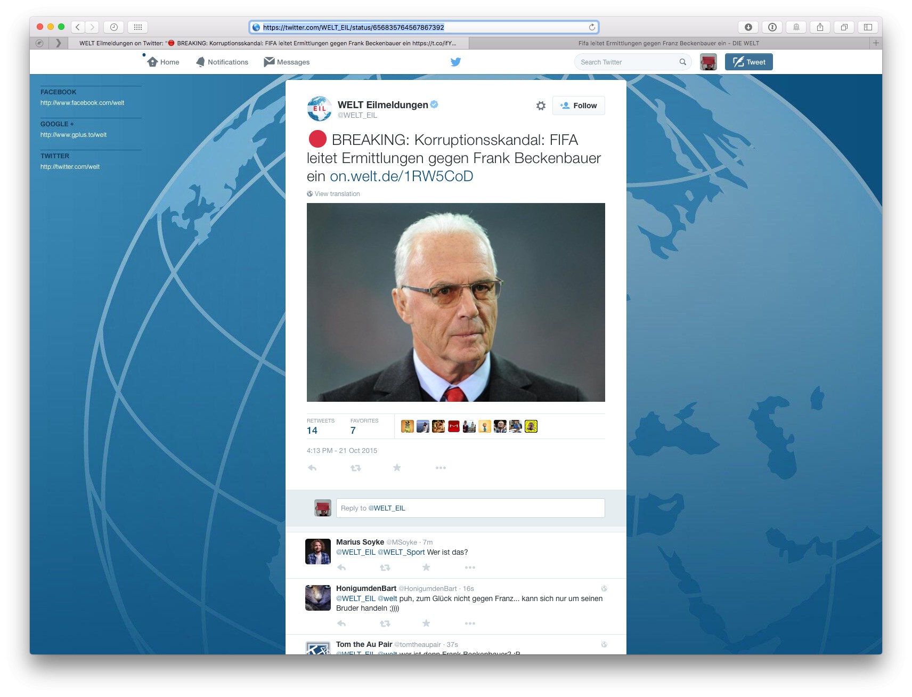Viewport: 912px width, 697px height.
Task: Go forward with Safari's forward arrow
Action: pyautogui.click(x=92, y=27)
